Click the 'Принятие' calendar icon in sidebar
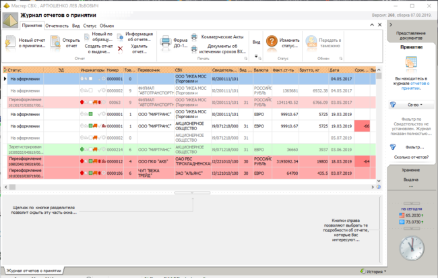Viewport: 438px width, 278px height. tap(411, 62)
